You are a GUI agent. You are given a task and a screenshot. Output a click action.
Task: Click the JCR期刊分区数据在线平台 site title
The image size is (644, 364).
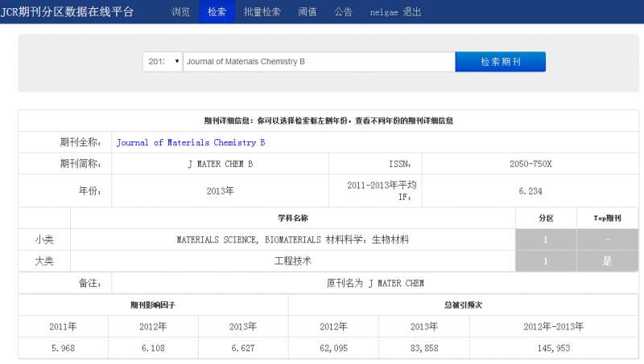67,12
